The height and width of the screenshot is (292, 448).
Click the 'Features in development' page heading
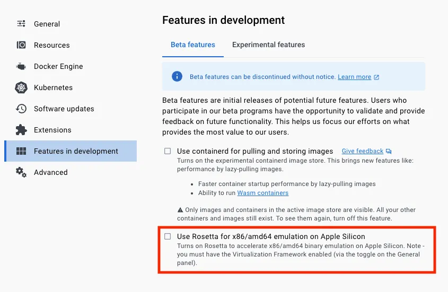pos(223,20)
